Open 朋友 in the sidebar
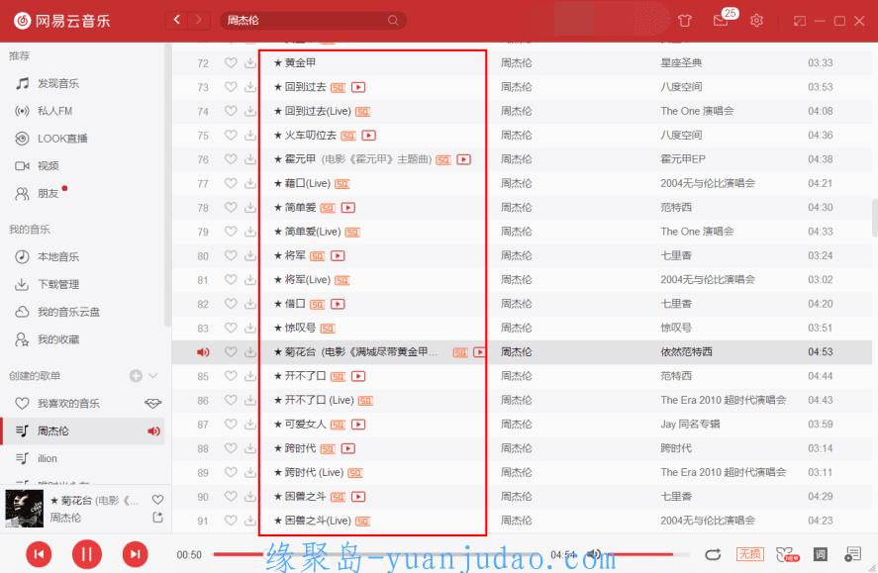878x573 pixels. [x=37, y=194]
